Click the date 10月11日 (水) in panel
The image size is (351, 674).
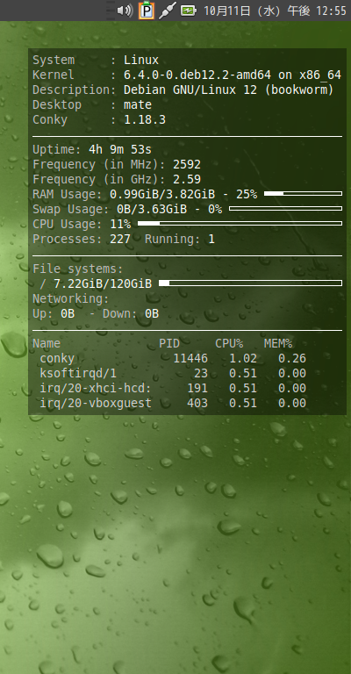(x=242, y=11)
